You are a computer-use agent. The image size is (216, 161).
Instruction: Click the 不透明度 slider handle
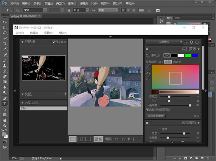coord(190,105)
